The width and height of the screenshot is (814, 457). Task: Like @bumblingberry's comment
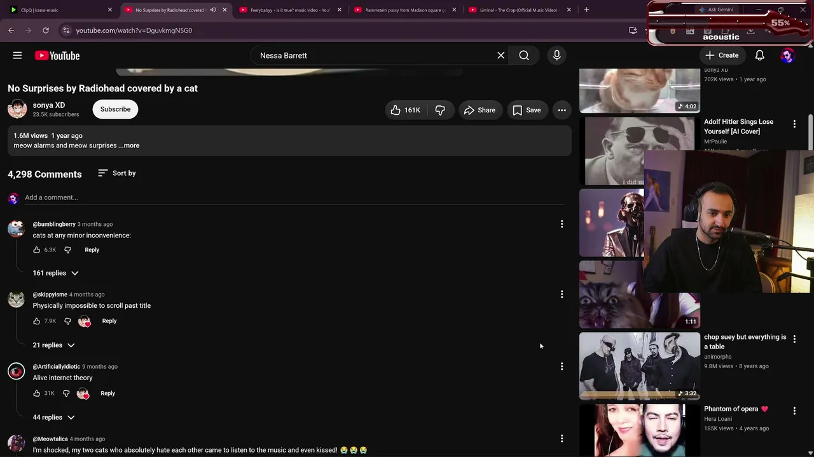pos(37,249)
